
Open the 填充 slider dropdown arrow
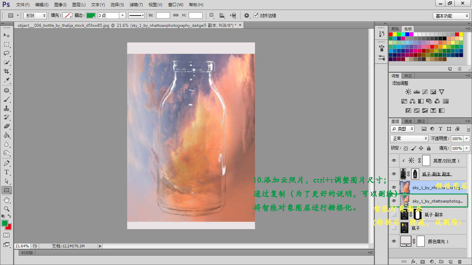click(x=467, y=148)
